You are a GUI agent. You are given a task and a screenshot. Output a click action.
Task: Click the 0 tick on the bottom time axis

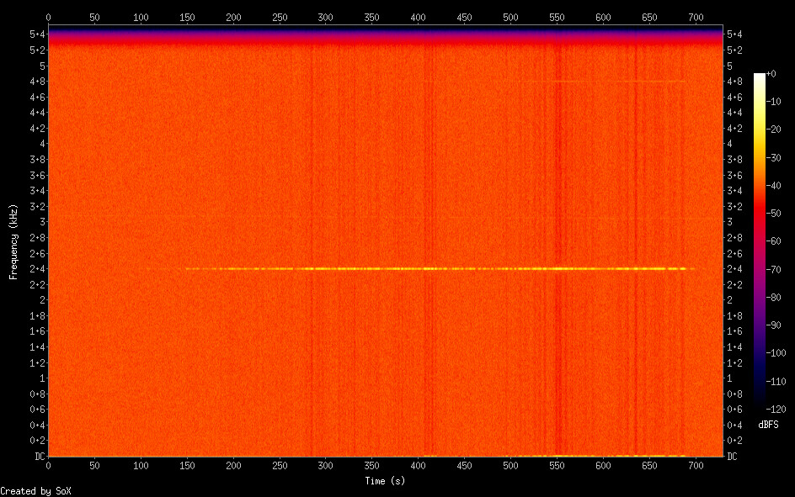48,465
